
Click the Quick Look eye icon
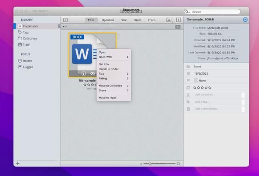(93, 73)
